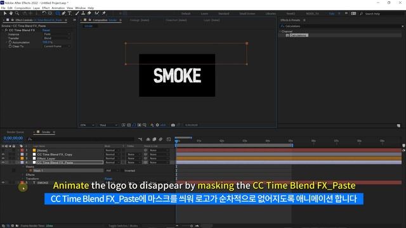Click the Mask 1 color swatch
406x228 pixels.
click(30, 170)
